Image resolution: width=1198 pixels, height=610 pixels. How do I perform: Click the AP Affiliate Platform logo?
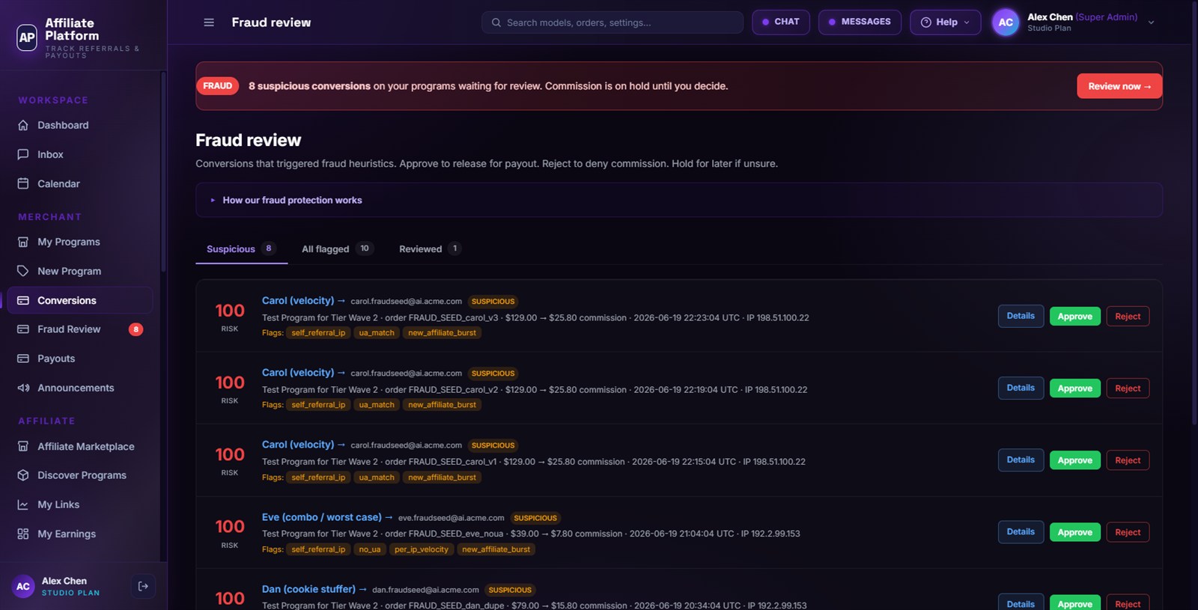point(27,37)
